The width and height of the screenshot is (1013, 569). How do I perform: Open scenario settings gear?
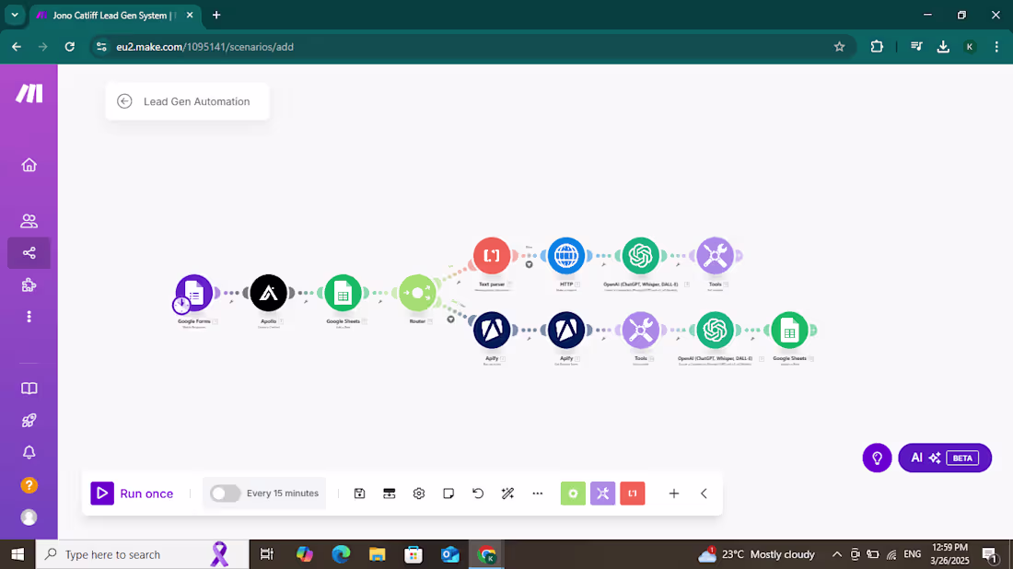(x=419, y=494)
